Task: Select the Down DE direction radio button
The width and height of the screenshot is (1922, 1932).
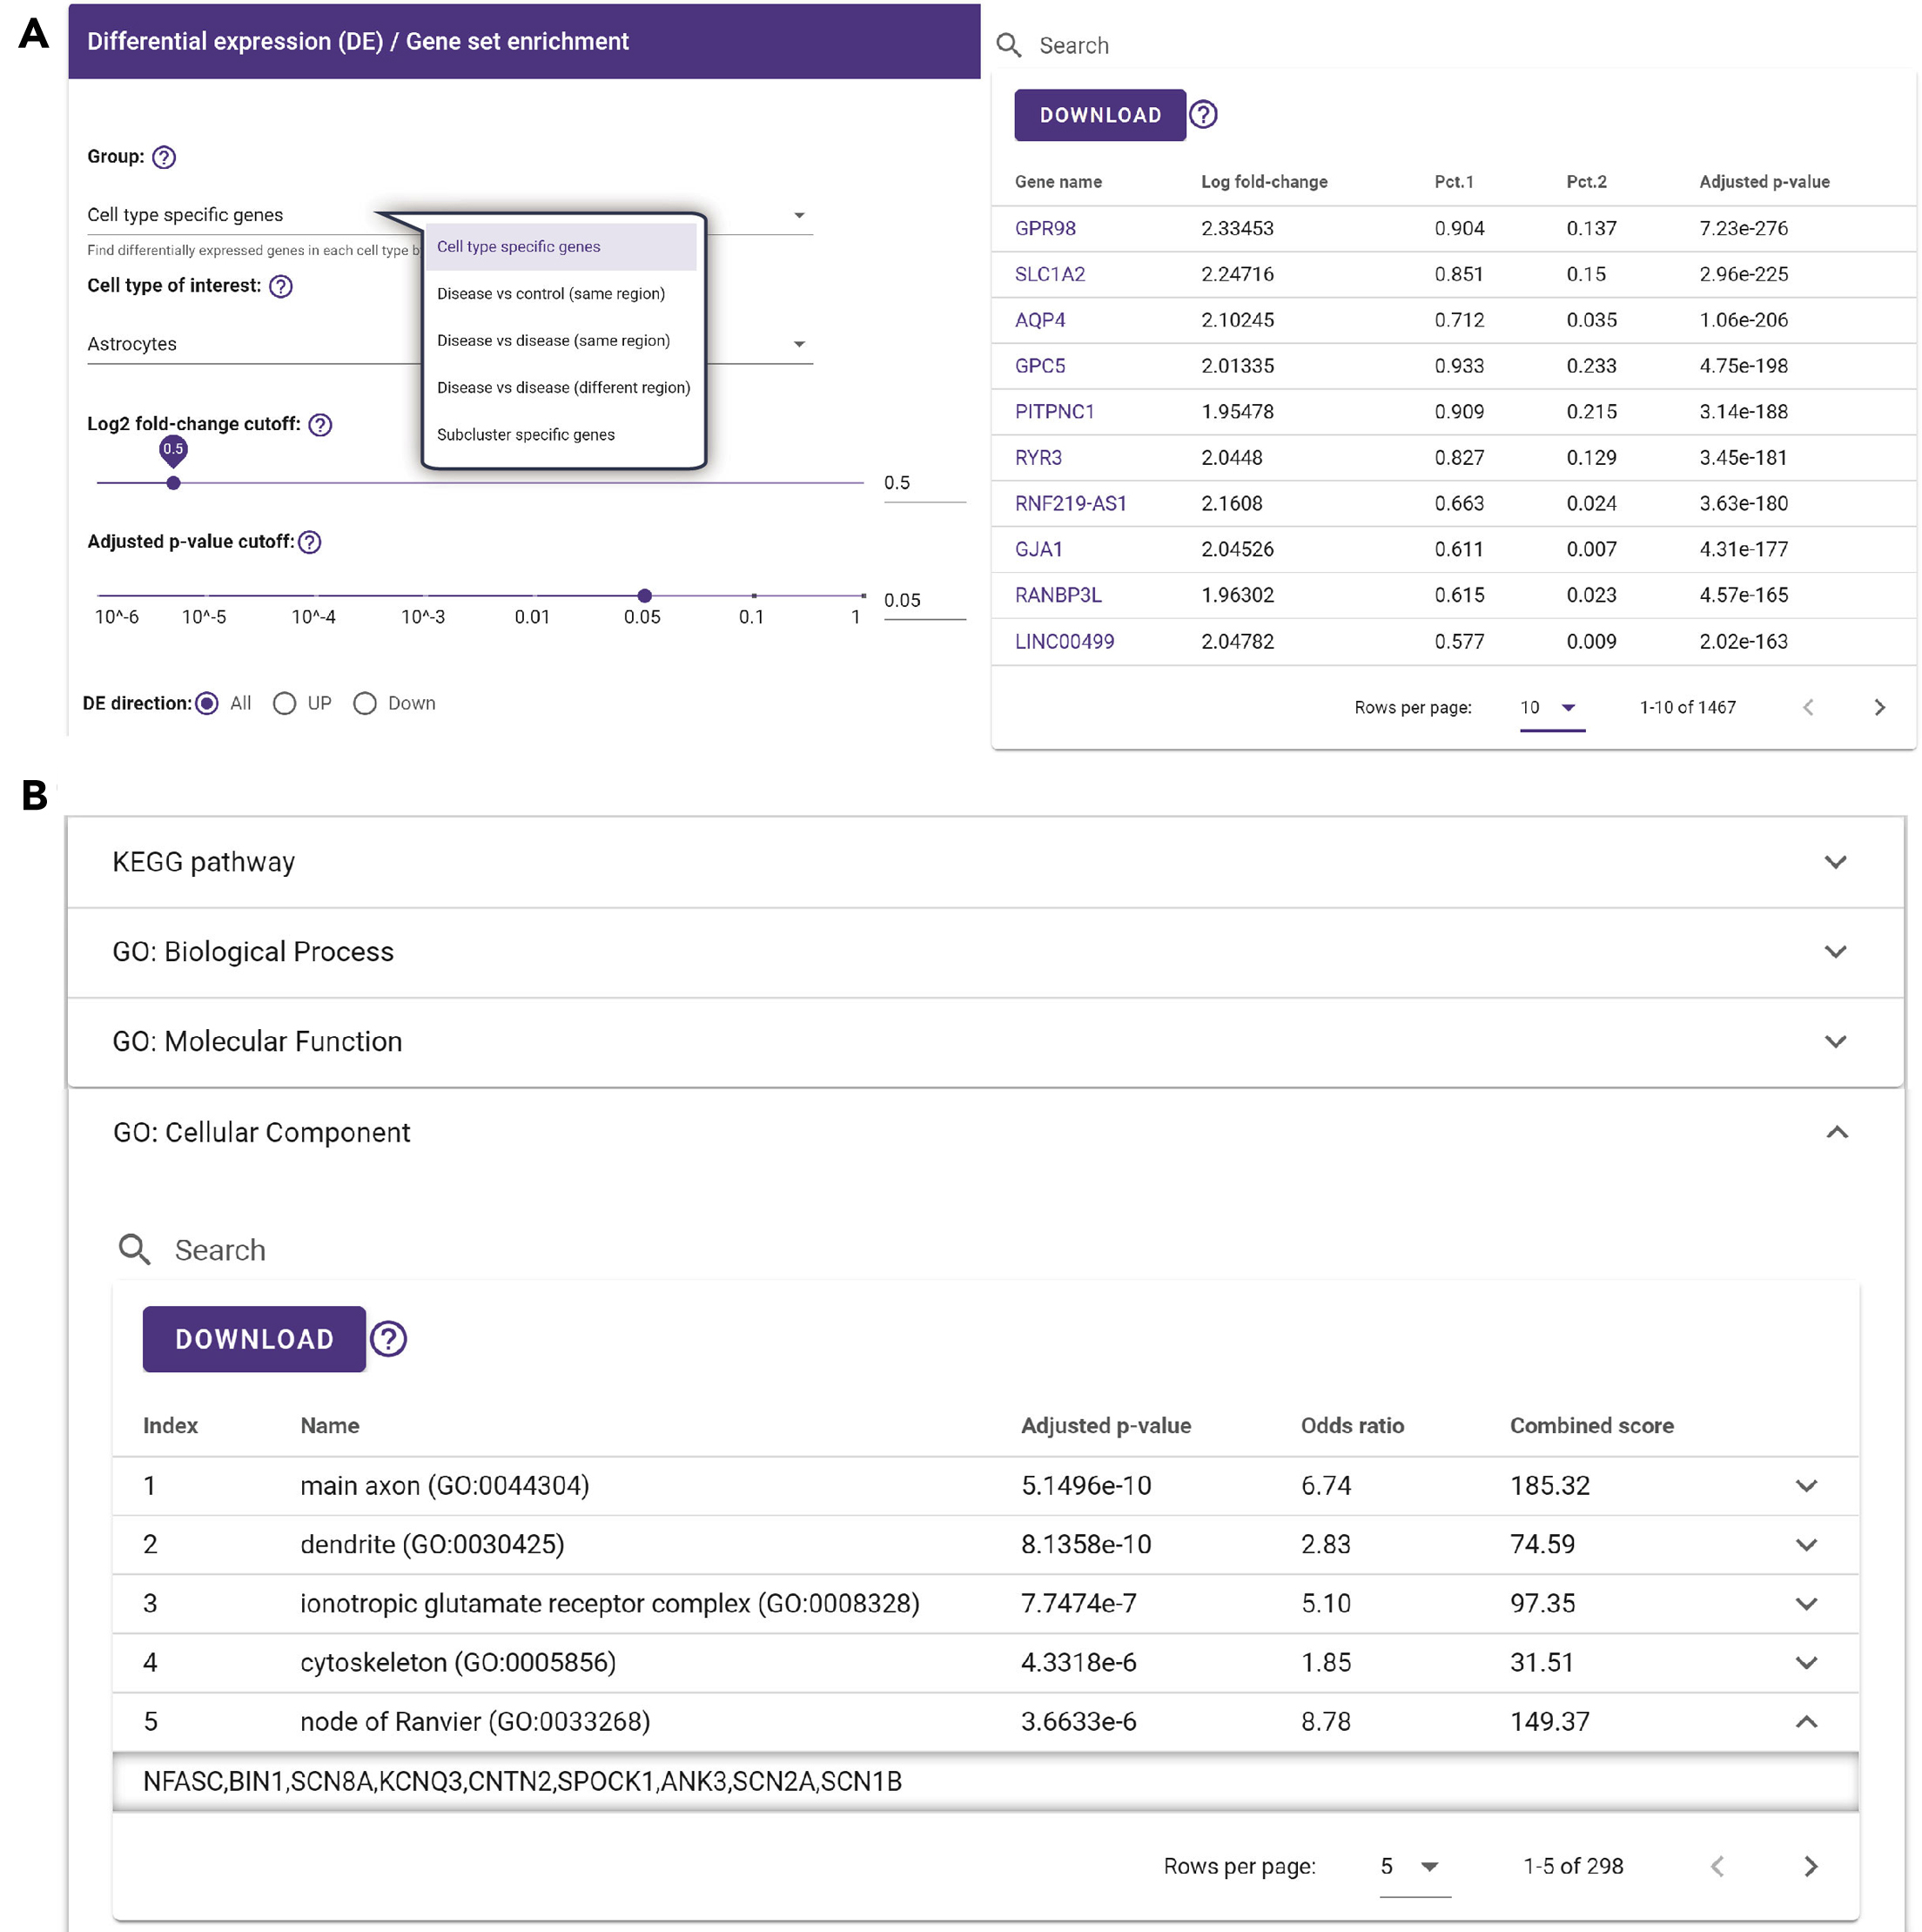Action: [x=365, y=704]
